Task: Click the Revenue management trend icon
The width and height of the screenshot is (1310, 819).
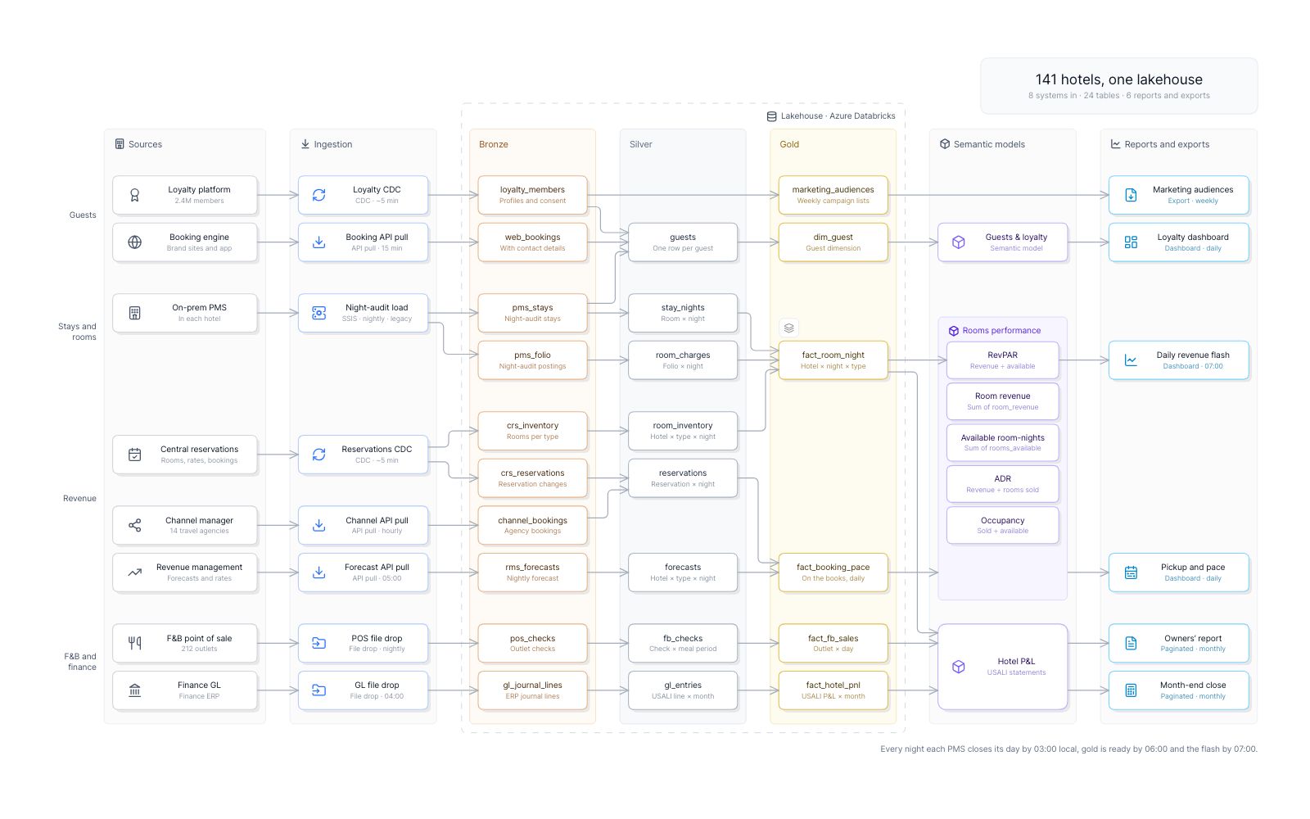Action: pos(135,572)
